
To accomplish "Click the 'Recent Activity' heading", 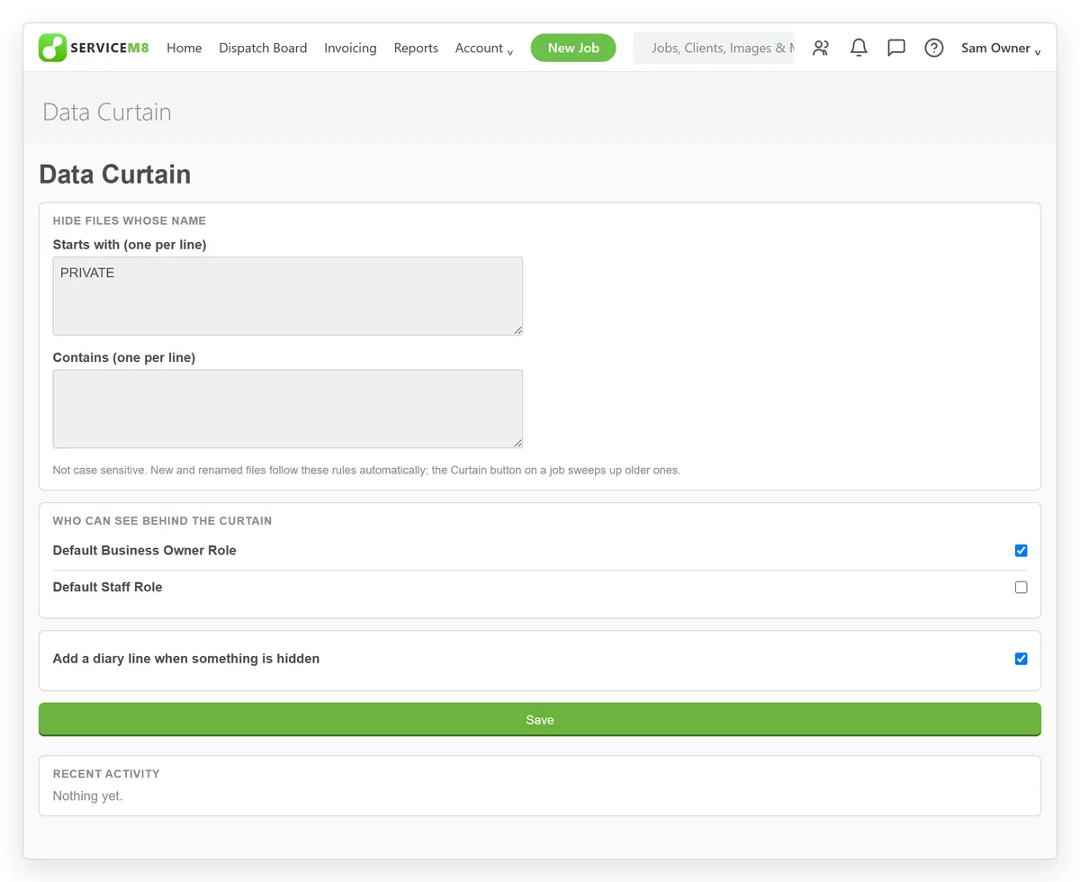I will [x=106, y=774].
